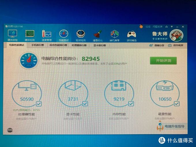Switch to the 综合性能排行榜 tab
The image size is (196, 147).
point(59,45)
